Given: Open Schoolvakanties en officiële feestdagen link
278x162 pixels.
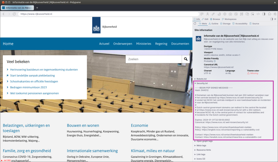Looking at the screenshot, I should [34, 81].
